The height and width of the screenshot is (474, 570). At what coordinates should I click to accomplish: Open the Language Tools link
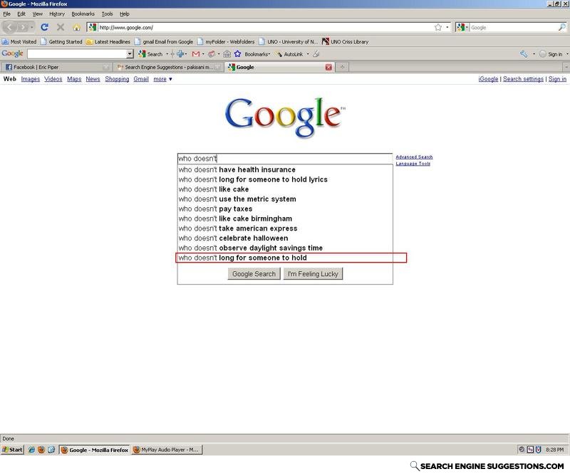[413, 164]
